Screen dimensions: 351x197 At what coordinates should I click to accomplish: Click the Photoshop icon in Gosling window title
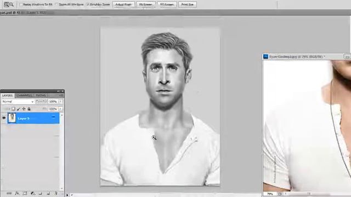265,57
